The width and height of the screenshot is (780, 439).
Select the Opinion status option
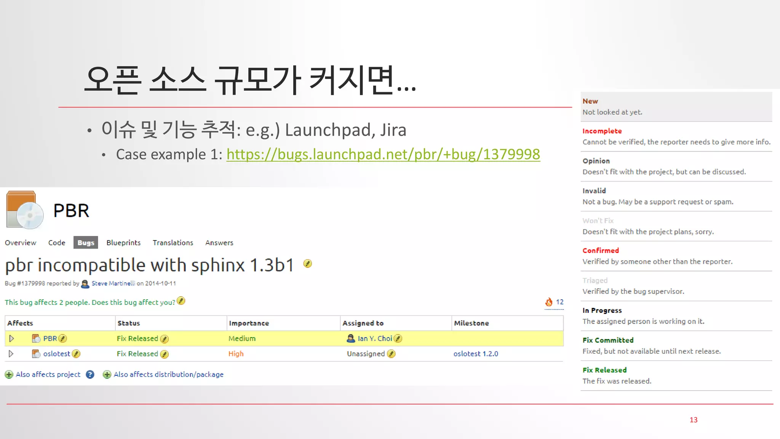(x=676, y=167)
